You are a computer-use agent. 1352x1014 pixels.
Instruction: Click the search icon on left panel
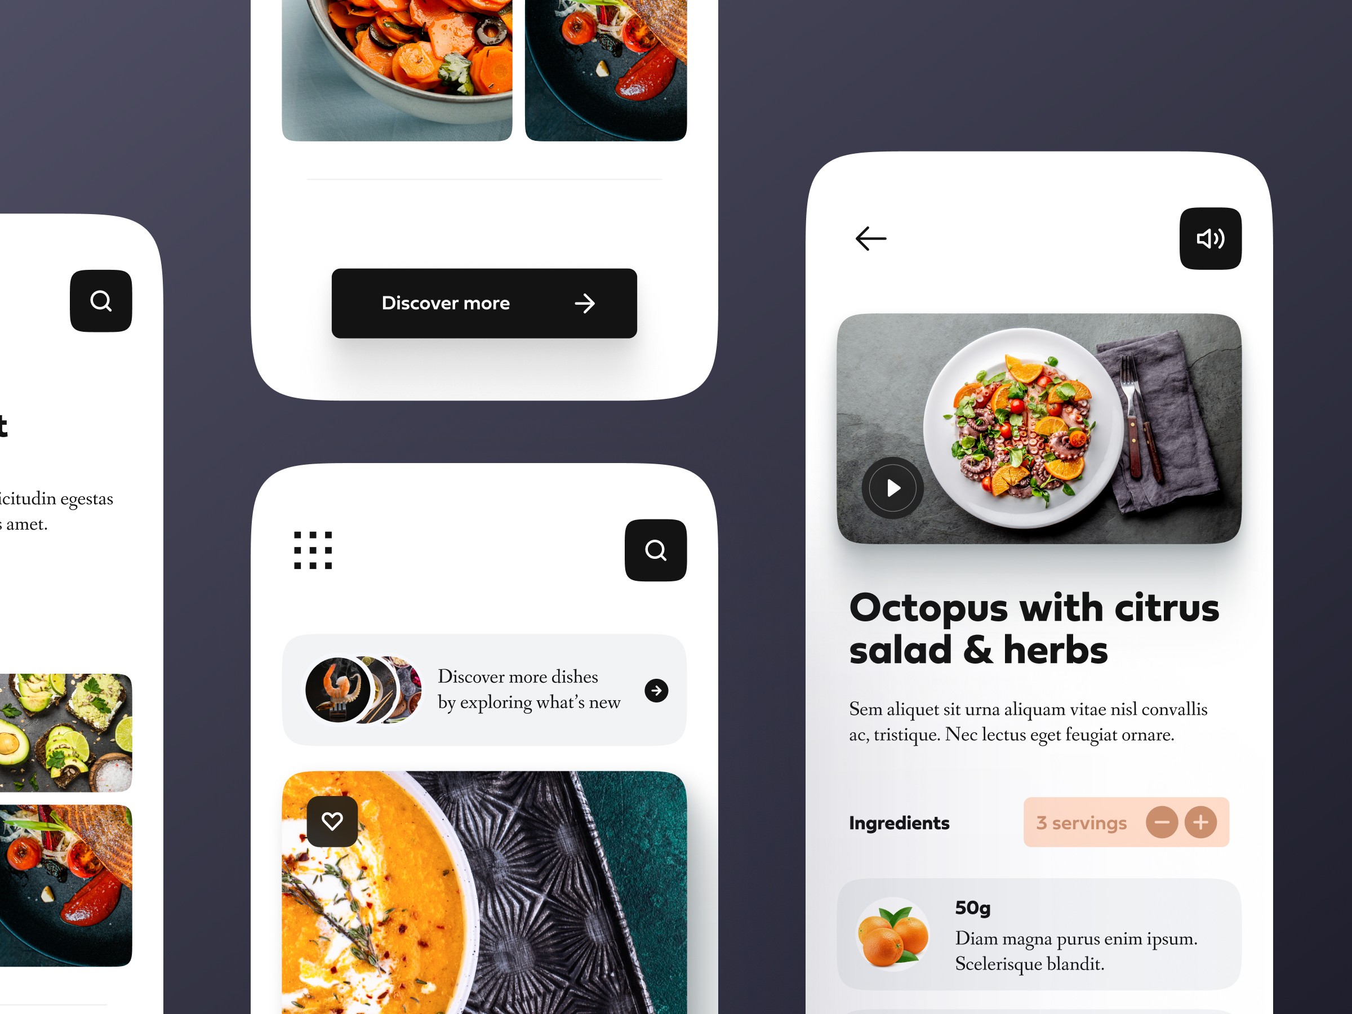pyautogui.click(x=102, y=301)
